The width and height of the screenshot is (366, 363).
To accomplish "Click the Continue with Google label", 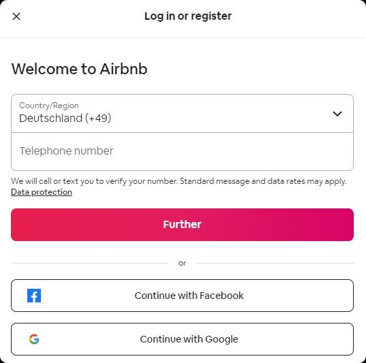I will pos(189,339).
